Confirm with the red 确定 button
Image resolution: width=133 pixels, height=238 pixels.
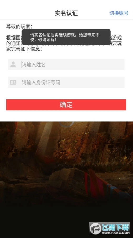point(66,105)
